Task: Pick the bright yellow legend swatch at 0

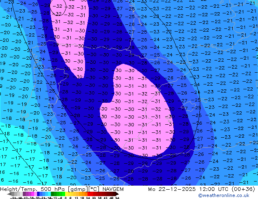Action: 66,194
